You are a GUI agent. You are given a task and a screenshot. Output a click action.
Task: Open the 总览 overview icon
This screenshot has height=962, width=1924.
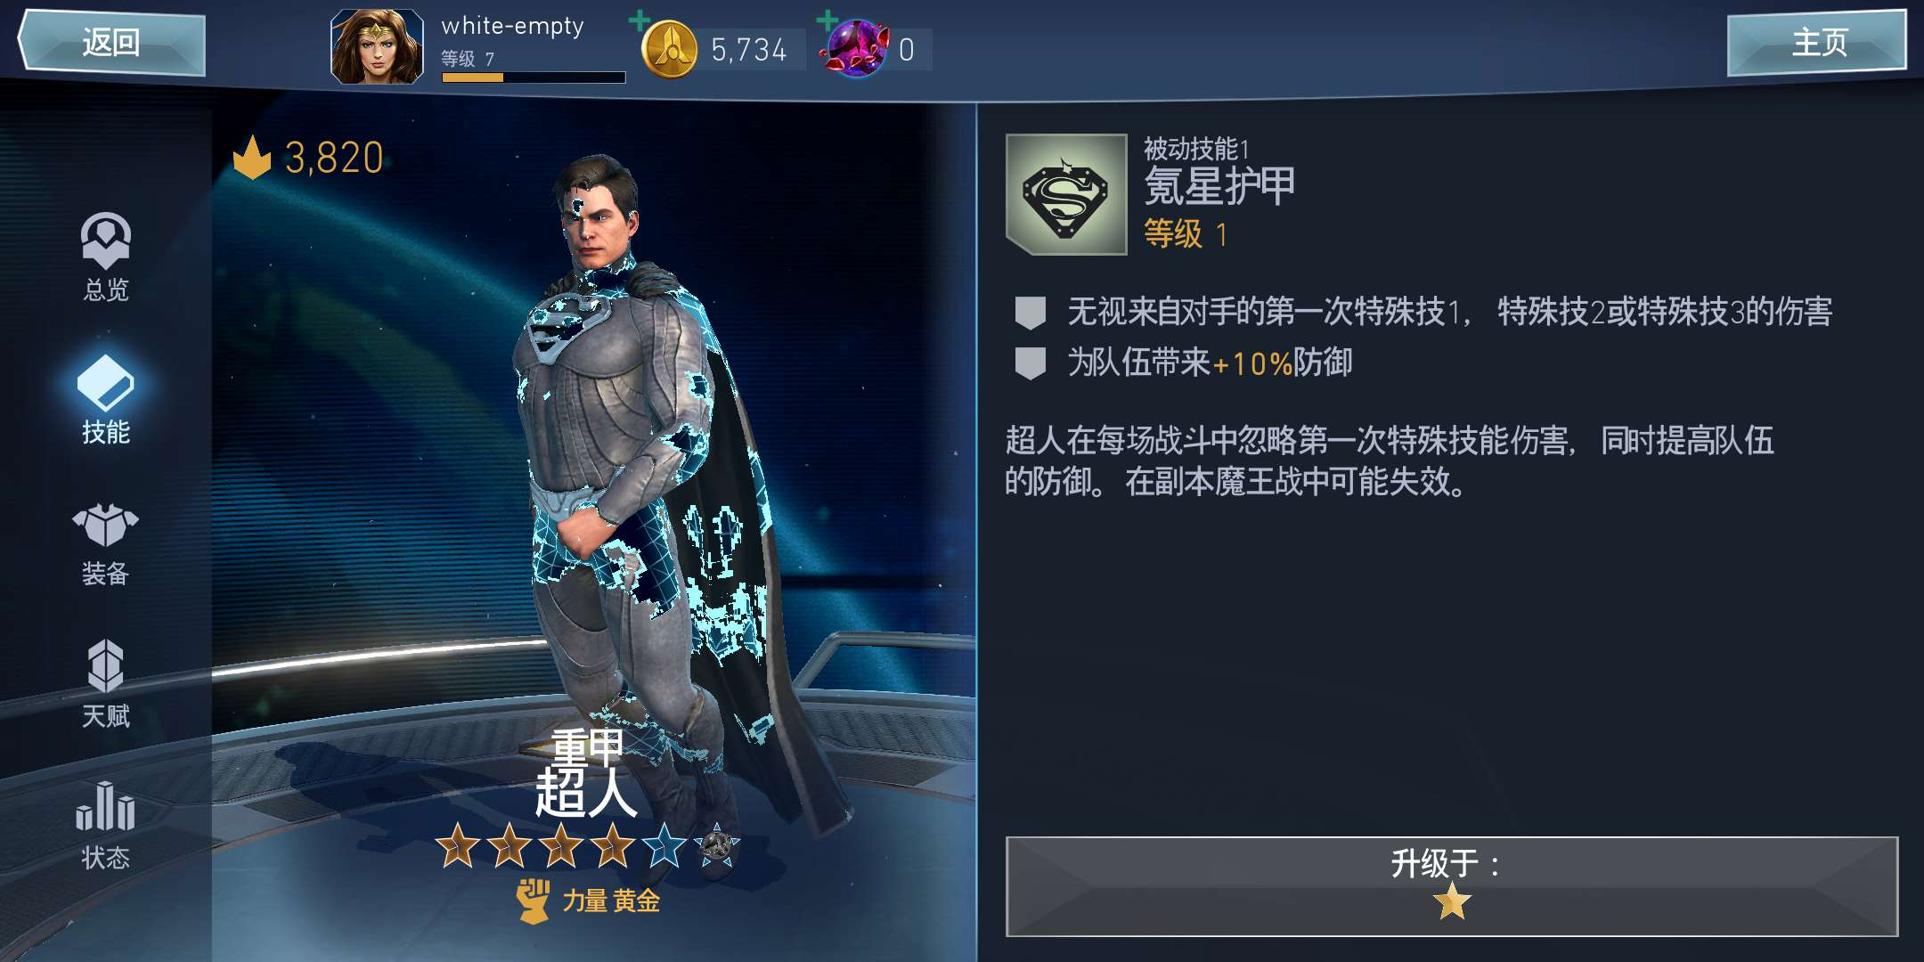tap(106, 241)
